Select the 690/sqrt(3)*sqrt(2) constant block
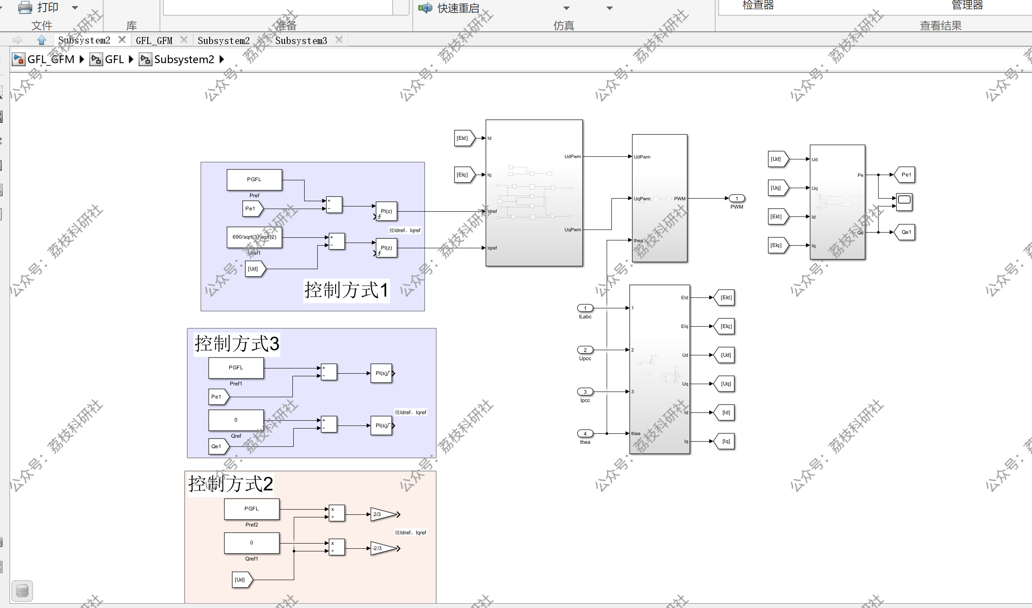Screen dimensions: 1032x608 [x=254, y=237]
